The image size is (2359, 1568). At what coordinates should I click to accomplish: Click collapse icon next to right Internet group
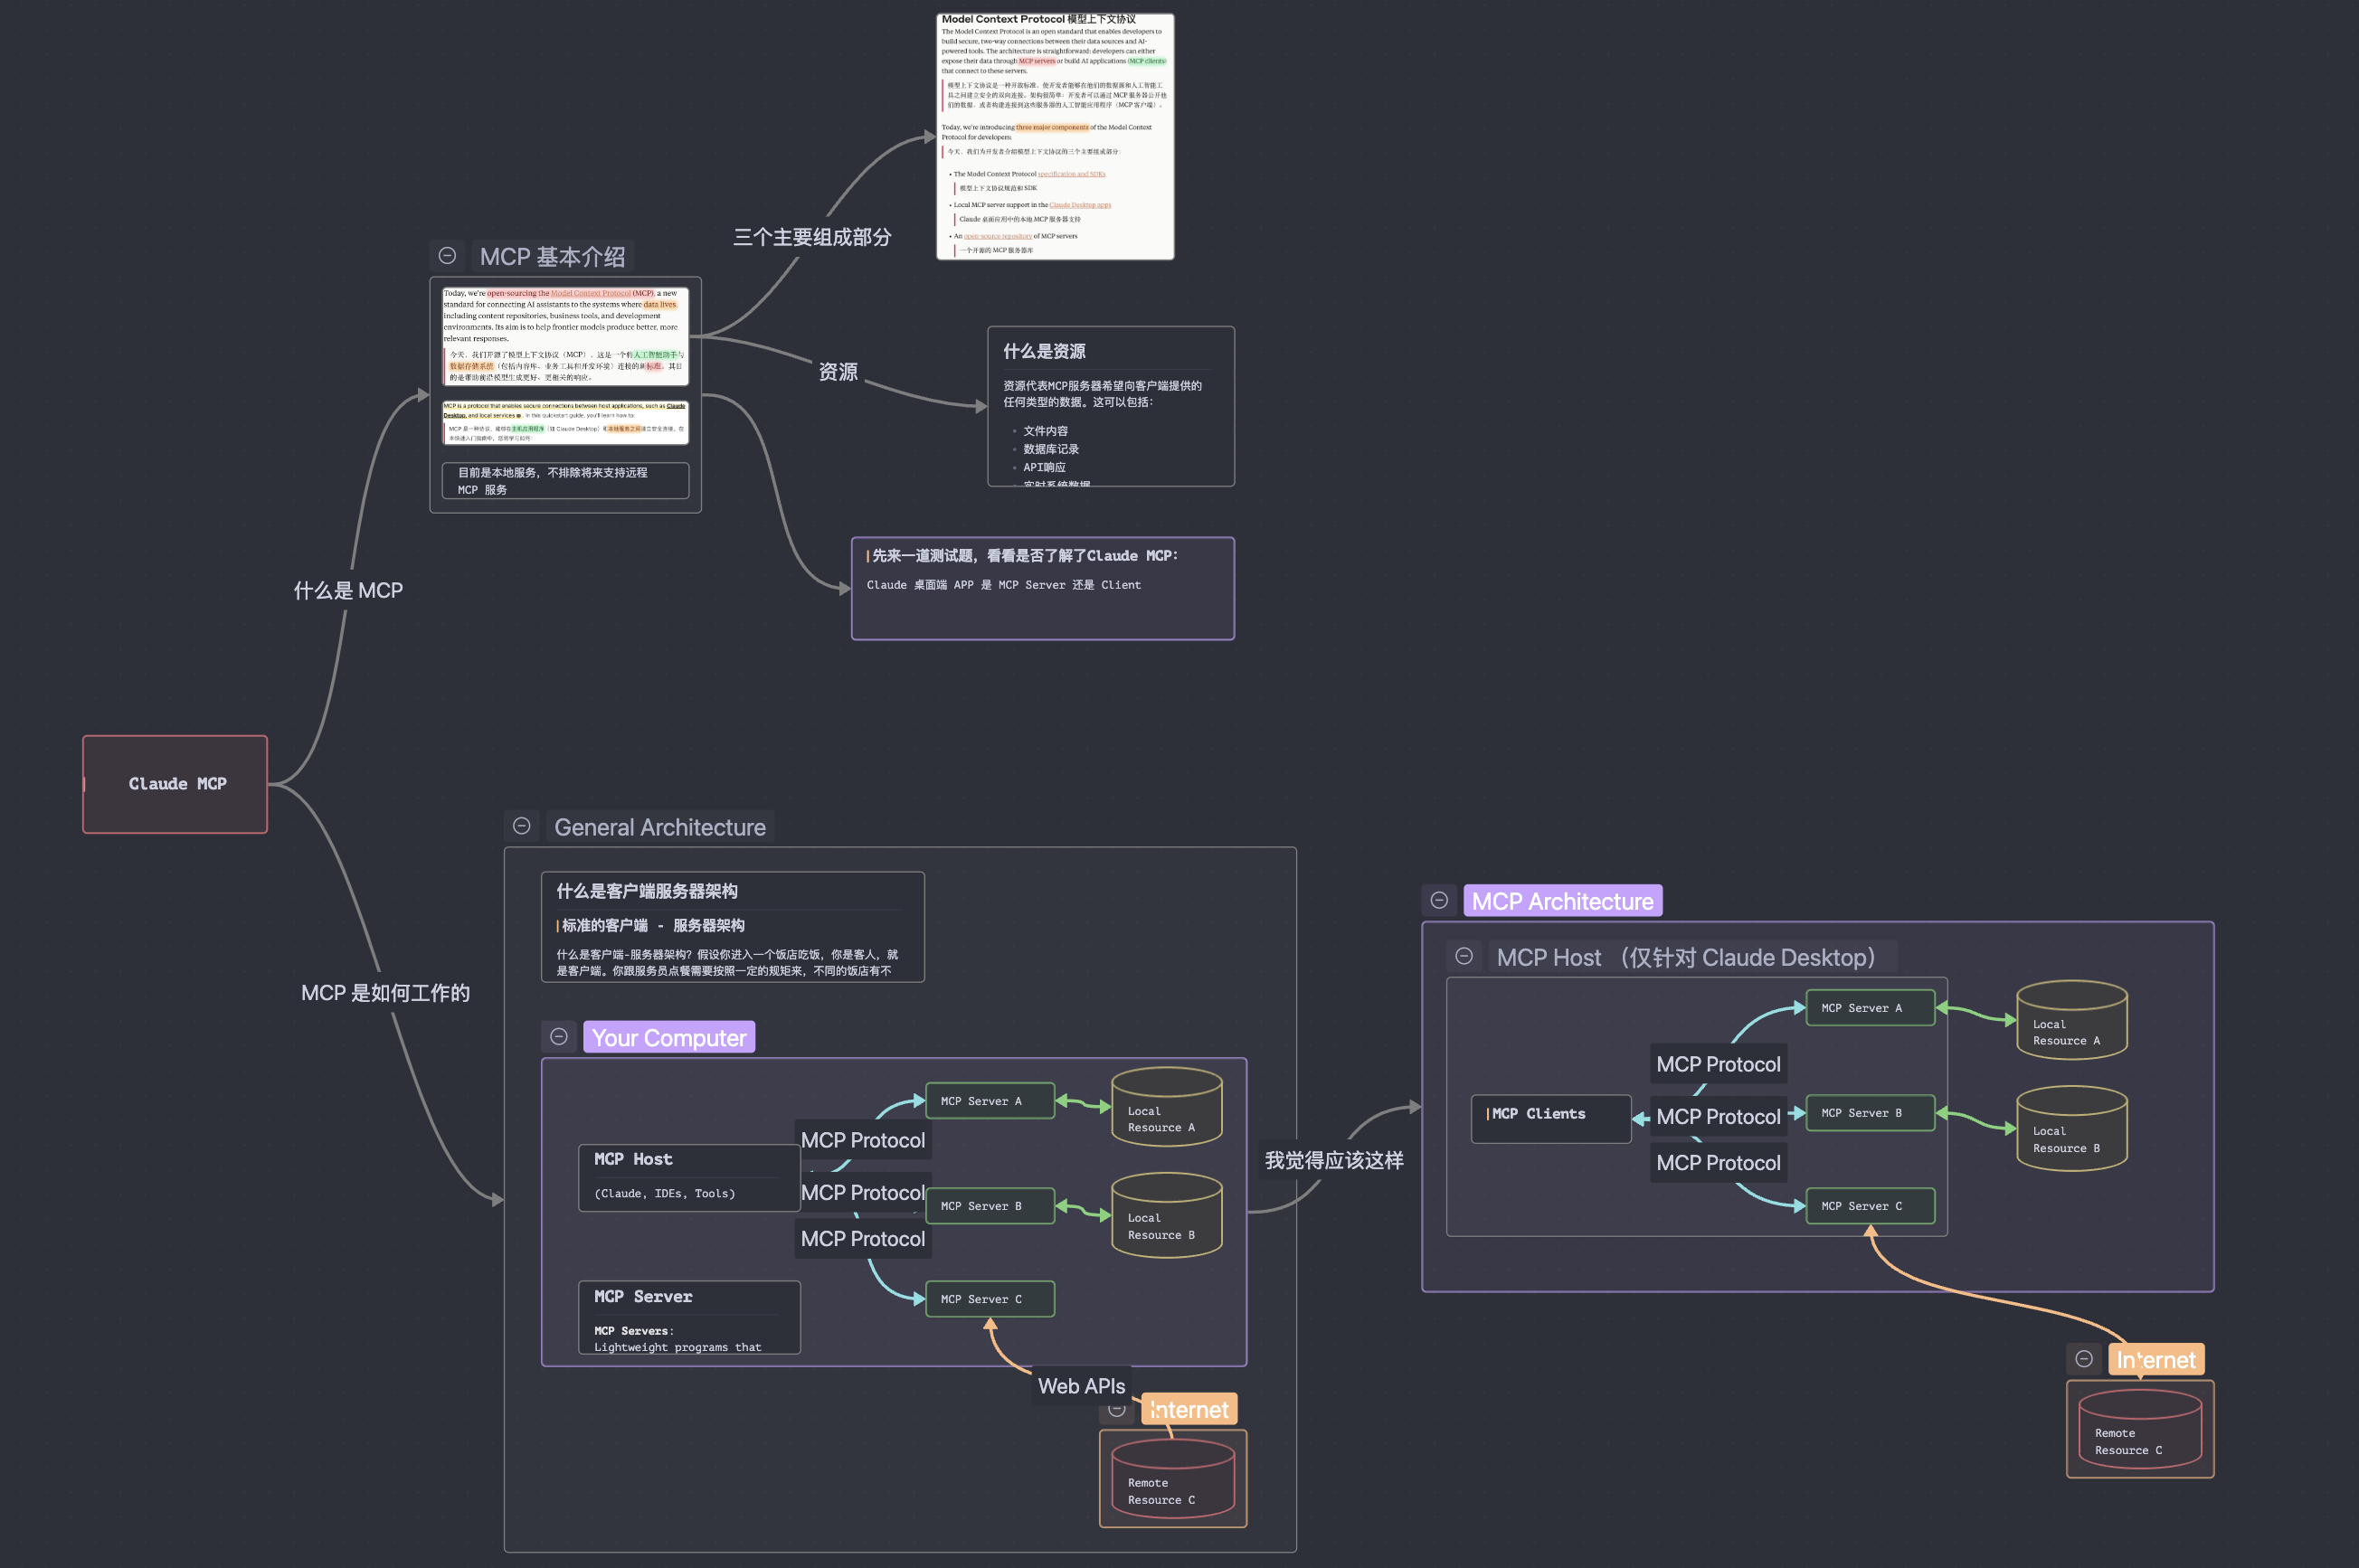click(x=2084, y=1358)
